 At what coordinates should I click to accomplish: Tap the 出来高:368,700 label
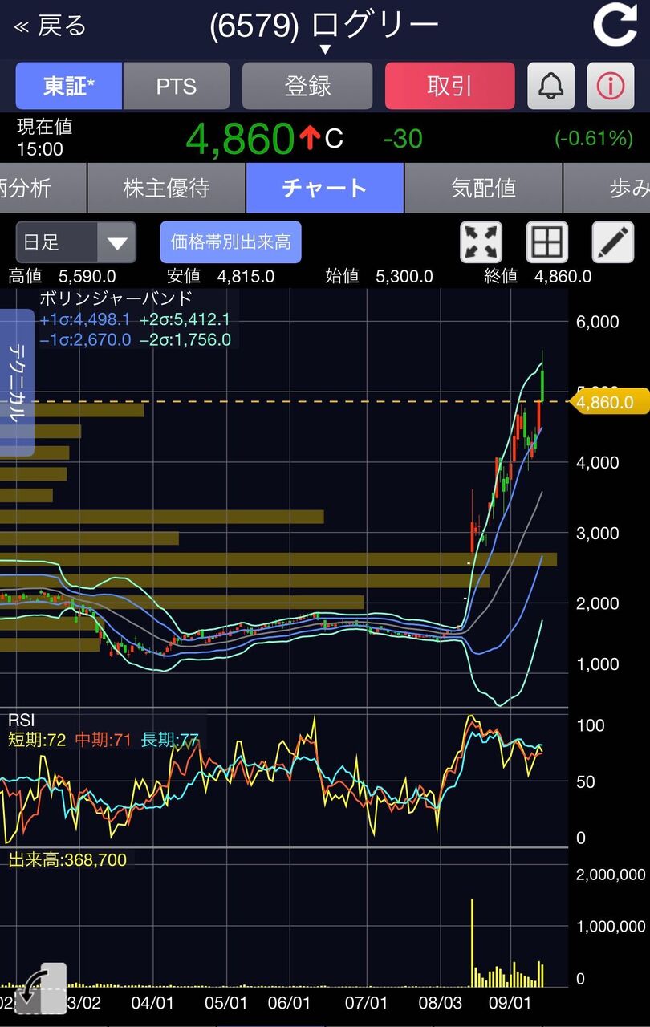click(67, 860)
